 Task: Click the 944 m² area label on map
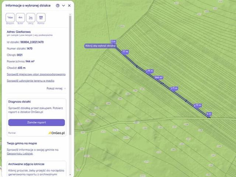(159, 78)
